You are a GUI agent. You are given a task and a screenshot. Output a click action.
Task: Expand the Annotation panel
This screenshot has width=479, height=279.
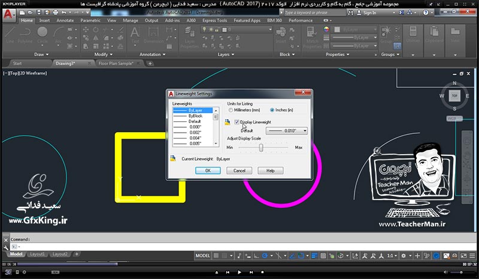[x=153, y=54]
